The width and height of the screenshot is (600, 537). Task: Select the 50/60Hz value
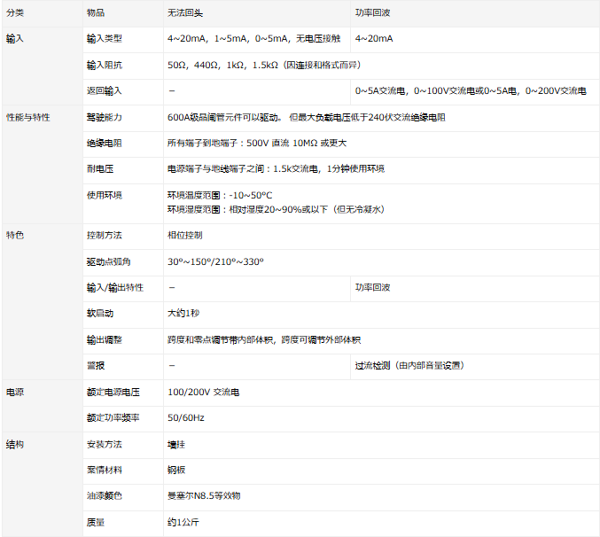pyautogui.click(x=186, y=417)
